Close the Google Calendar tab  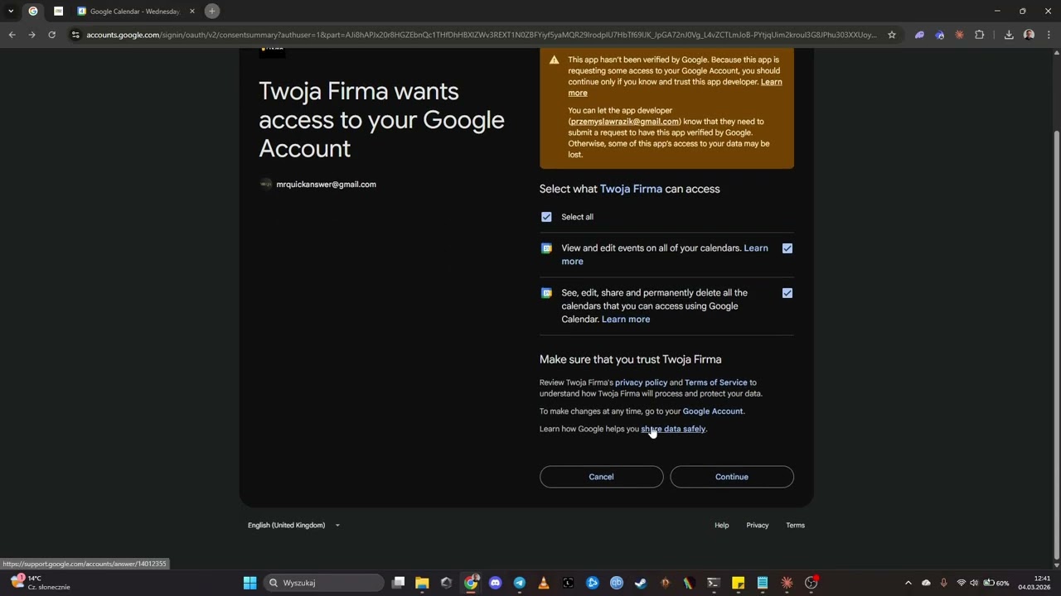click(x=191, y=11)
